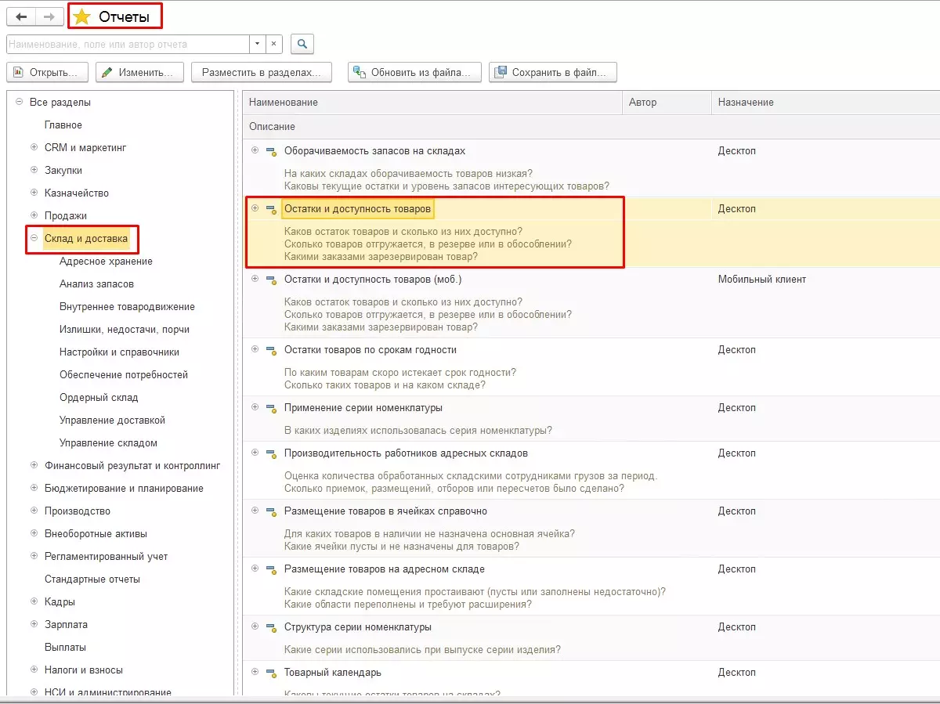This screenshot has height=704, width=940.
Task: Click icon of Структура серии номенклатуры
Action: tap(271, 627)
